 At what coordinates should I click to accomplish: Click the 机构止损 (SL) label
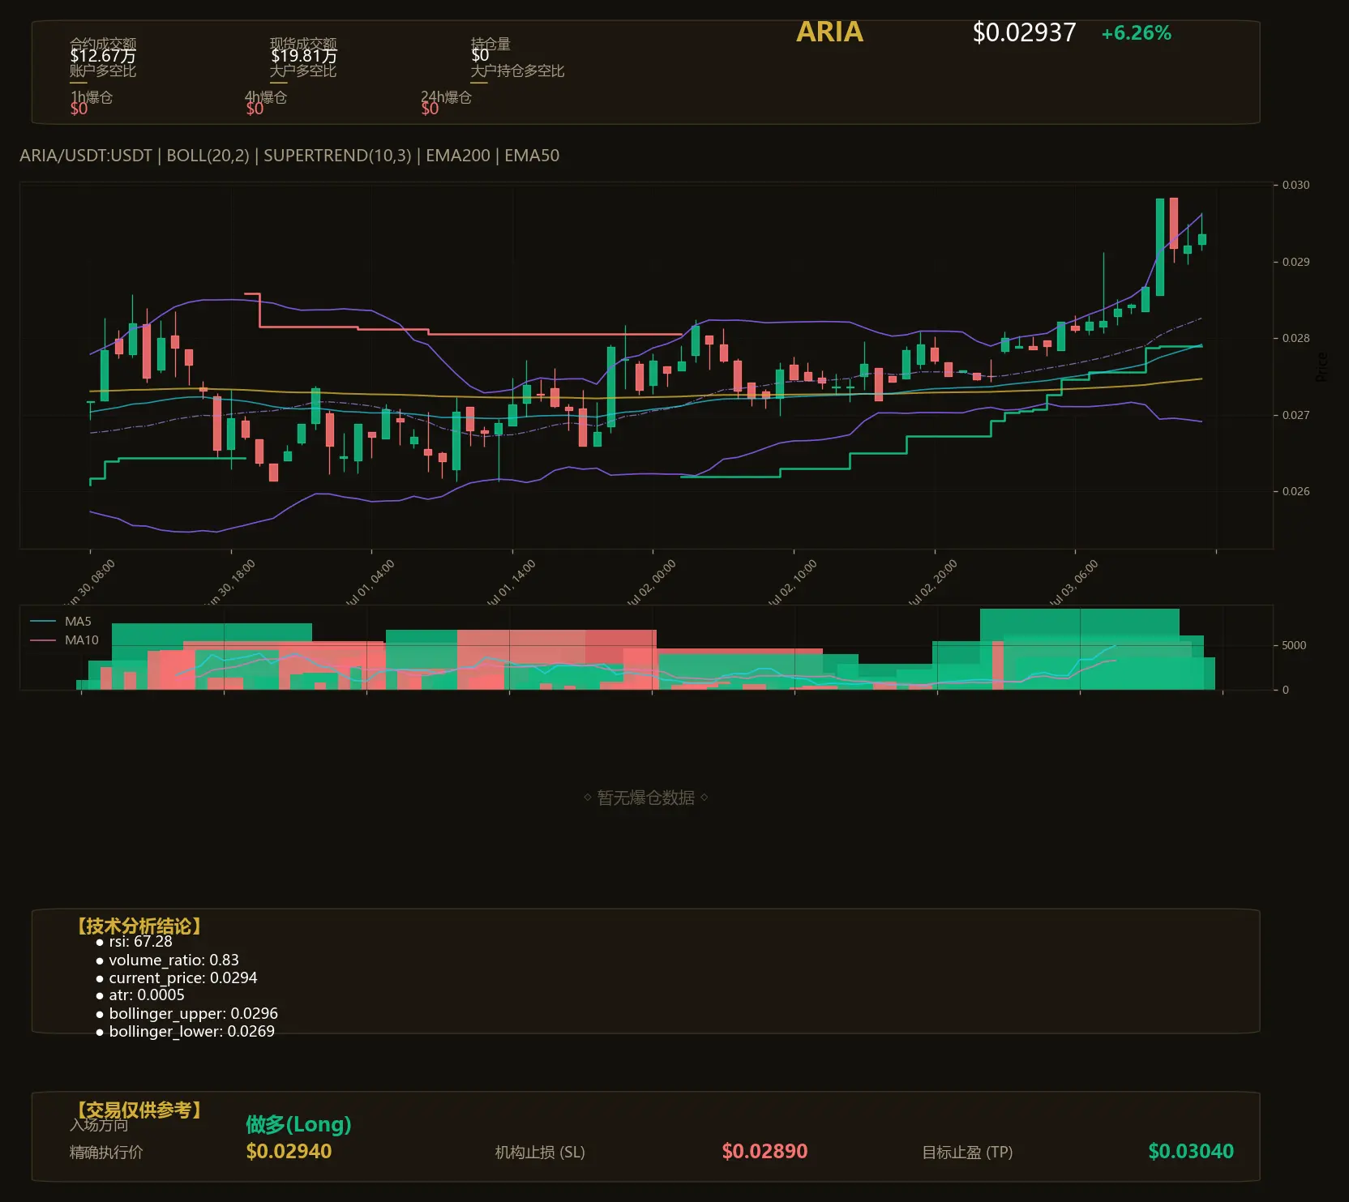click(540, 1152)
